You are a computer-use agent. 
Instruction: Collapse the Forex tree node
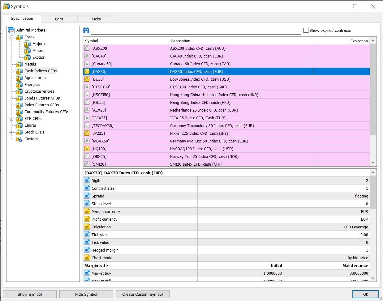pos(11,37)
